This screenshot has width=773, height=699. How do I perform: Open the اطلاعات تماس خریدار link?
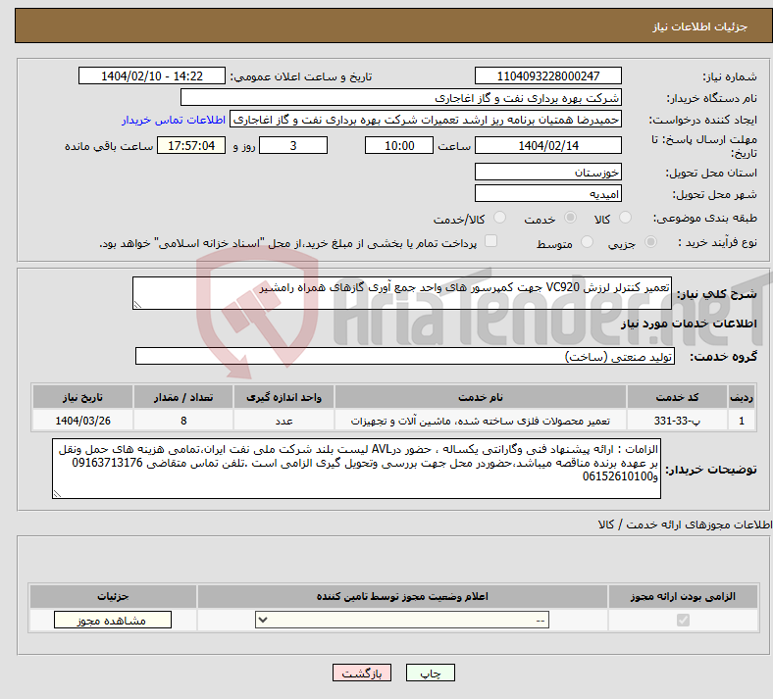pyautogui.click(x=174, y=120)
